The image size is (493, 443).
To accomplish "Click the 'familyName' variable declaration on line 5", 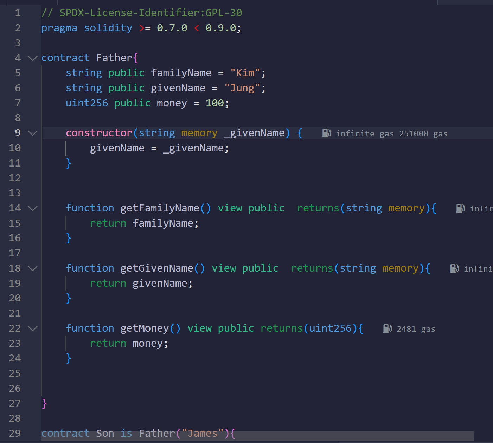I will tap(181, 73).
